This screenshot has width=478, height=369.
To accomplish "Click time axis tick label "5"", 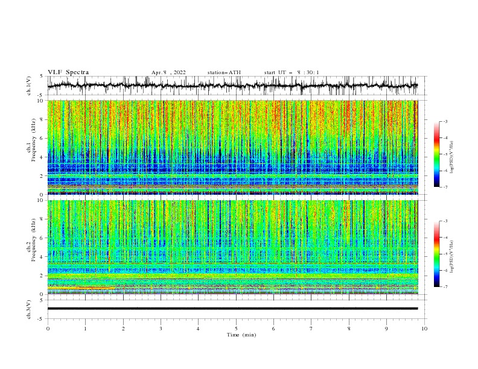I will [x=236, y=329].
